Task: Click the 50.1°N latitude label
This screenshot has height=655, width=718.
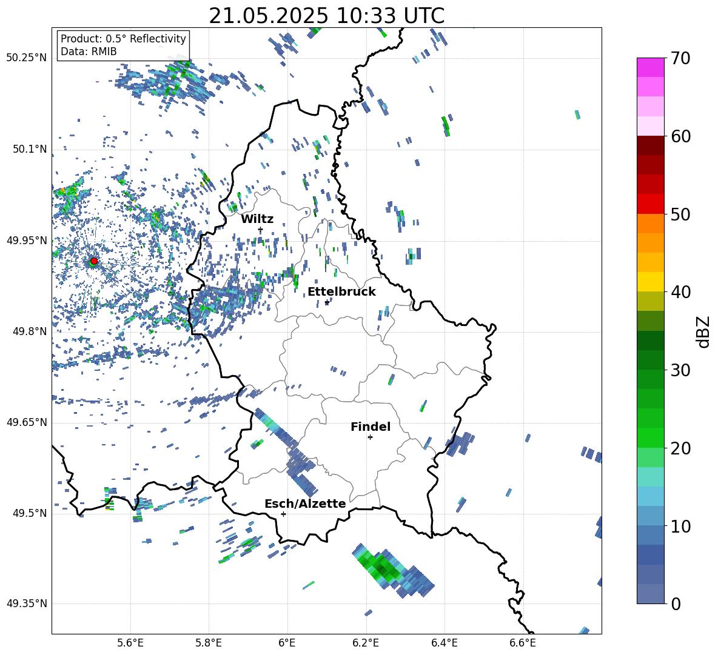Action: [x=30, y=150]
